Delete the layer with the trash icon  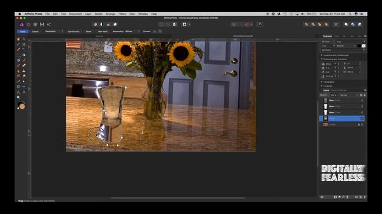point(365,197)
